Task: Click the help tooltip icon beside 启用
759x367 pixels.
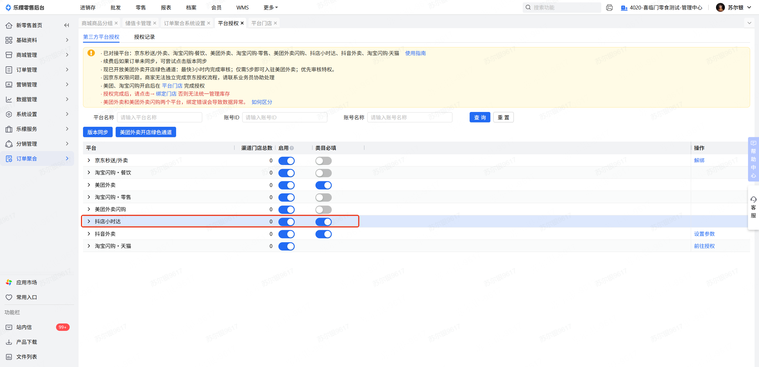Action: (292, 148)
